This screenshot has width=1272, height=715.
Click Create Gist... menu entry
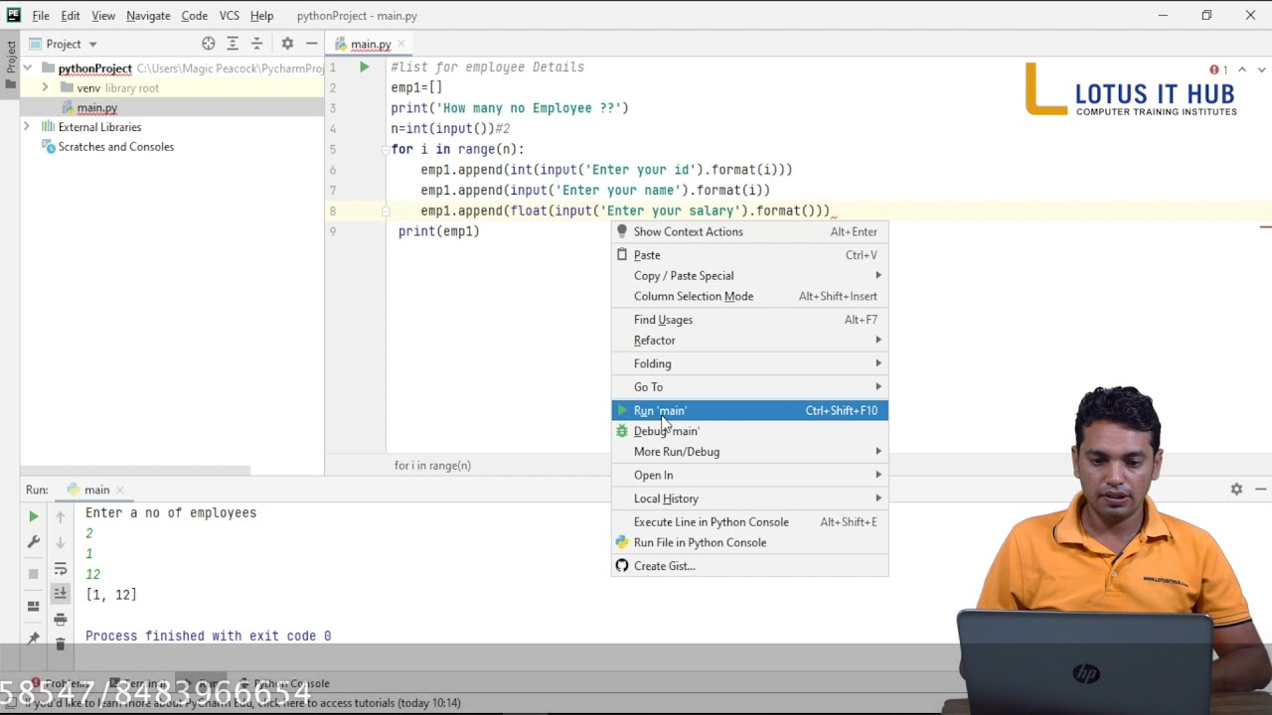(749, 566)
